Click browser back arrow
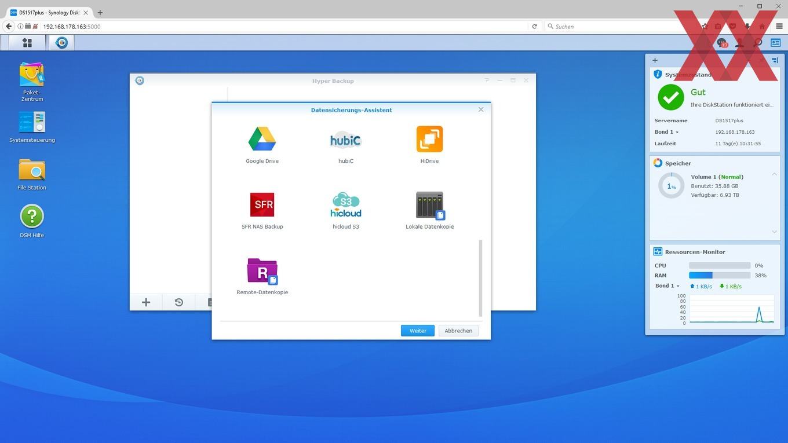 [9, 26]
